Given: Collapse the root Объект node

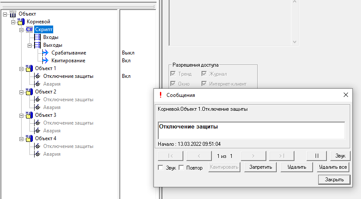Looking at the screenshot, I should pyautogui.click(x=5, y=15).
